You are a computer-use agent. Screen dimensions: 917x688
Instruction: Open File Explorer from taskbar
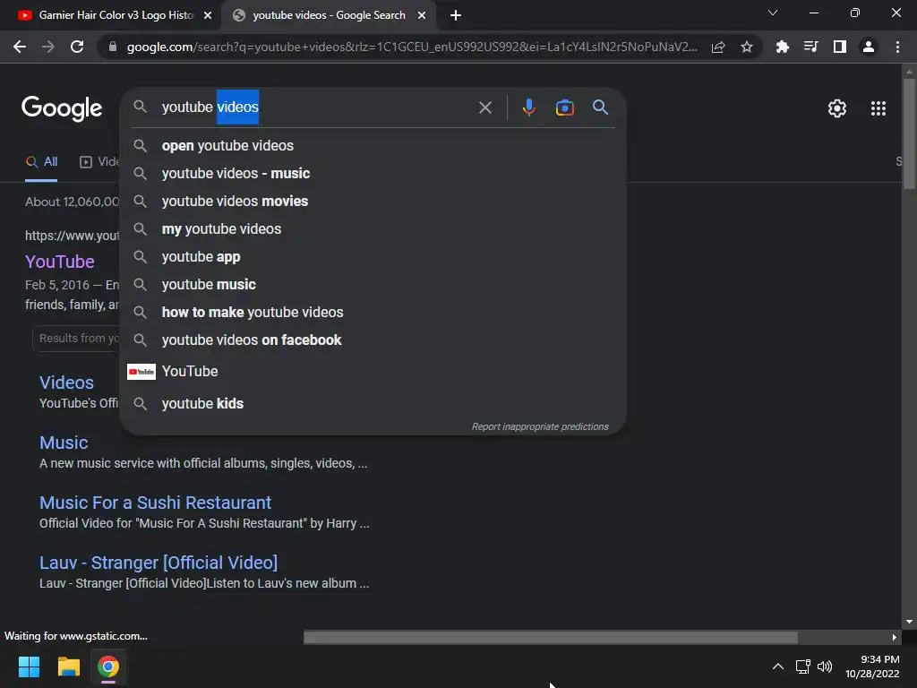pos(68,666)
